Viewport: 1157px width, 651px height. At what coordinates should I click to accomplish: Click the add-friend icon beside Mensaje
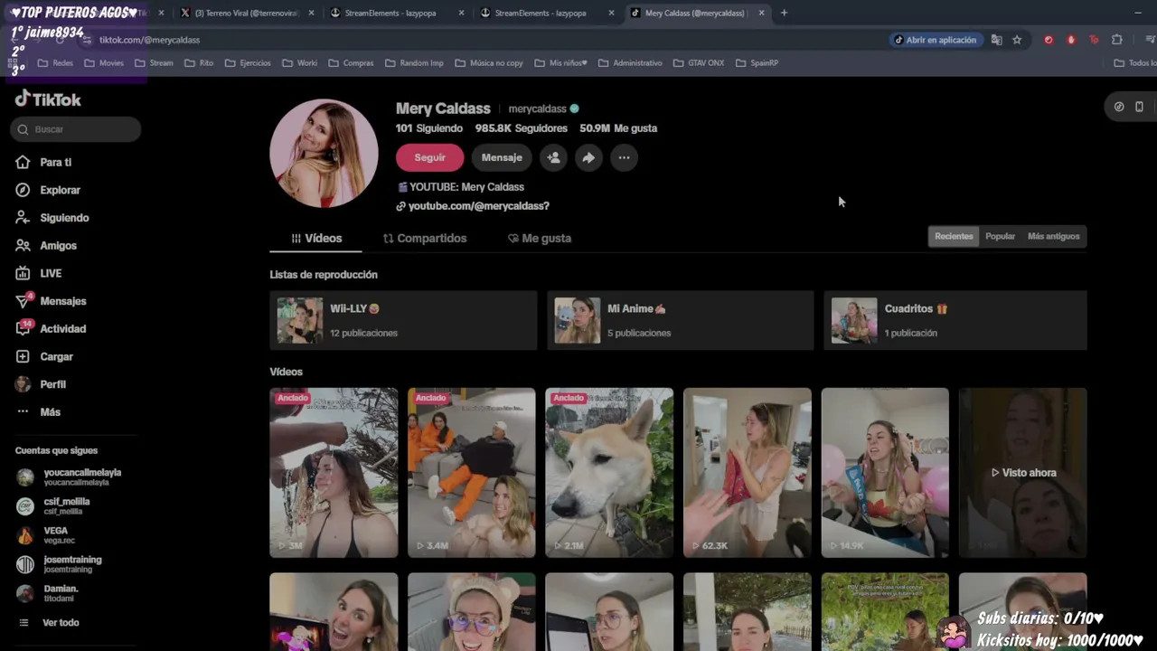pyautogui.click(x=553, y=157)
